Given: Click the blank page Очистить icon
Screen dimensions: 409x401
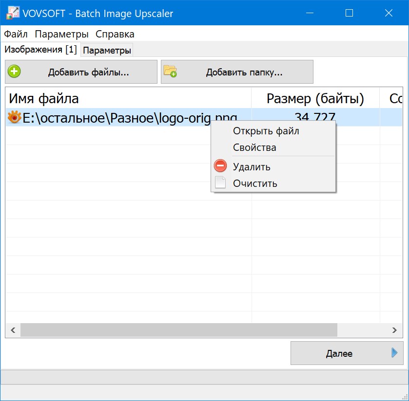Looking at the screenshot, I should pos(220,183).
